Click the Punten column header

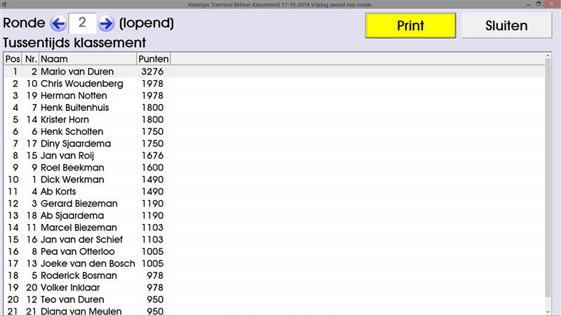coord(153,59)
